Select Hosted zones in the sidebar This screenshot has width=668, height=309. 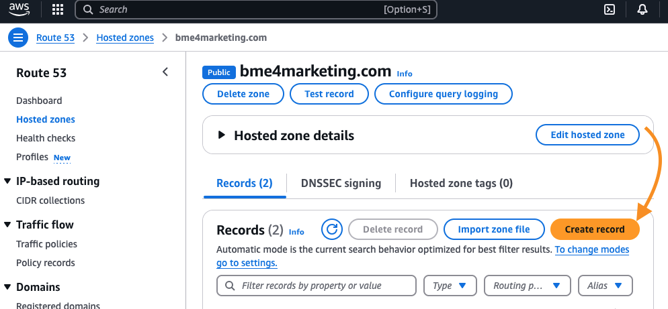pos(46,119)
